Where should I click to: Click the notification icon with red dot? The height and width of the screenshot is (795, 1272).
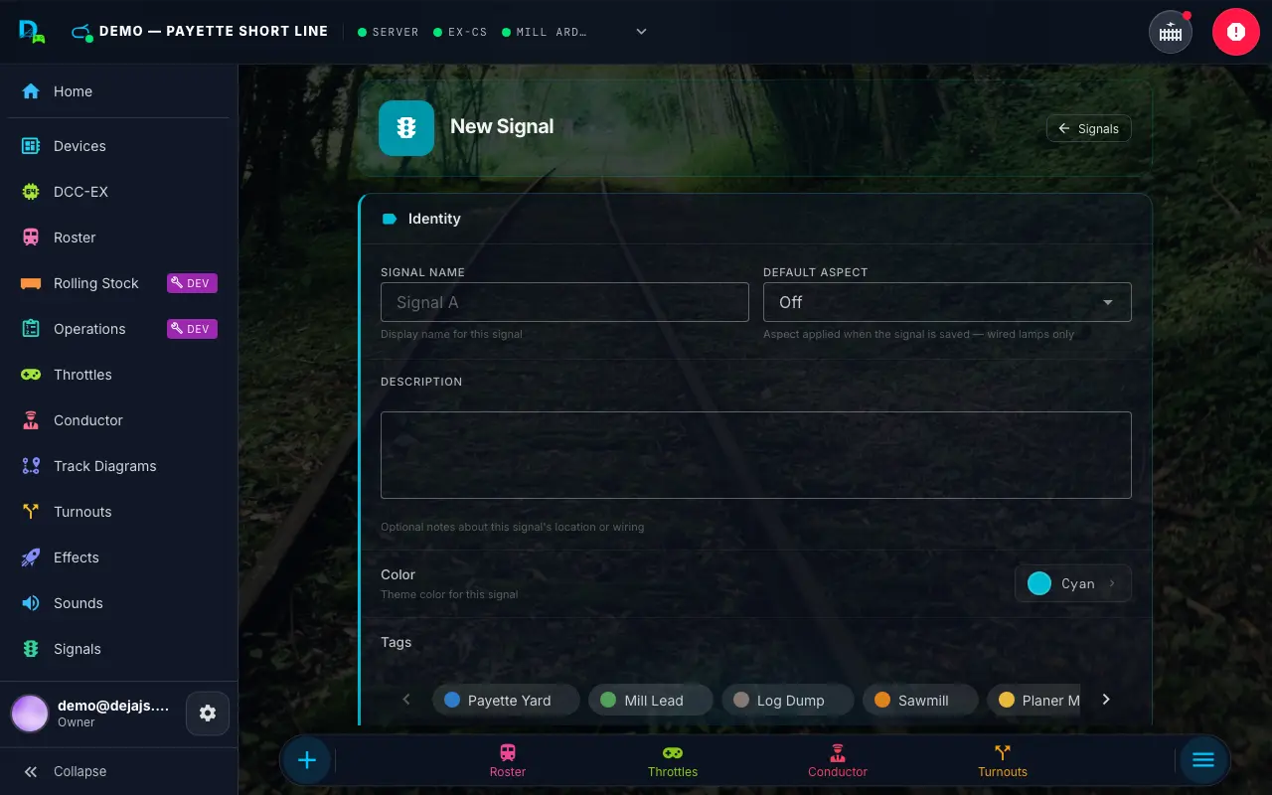pyautogui.click(x=1171, y=32)
